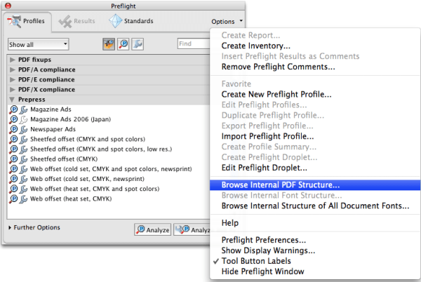Select Hide Preflight Window
Screen dimensions: 421x282
tap(262, 271)
